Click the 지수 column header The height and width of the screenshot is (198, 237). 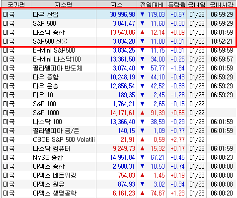coord(117,4)
